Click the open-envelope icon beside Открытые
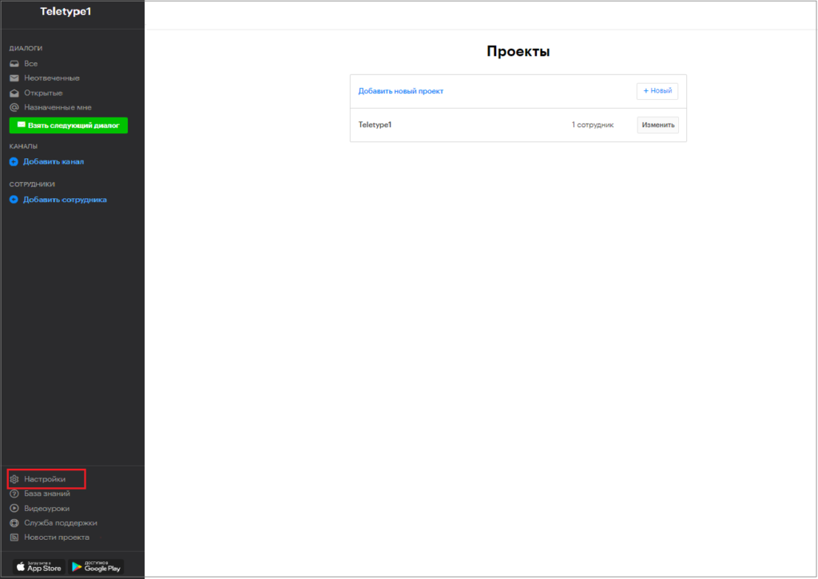This screenshot has width=818, height=579. coord(14,93)
